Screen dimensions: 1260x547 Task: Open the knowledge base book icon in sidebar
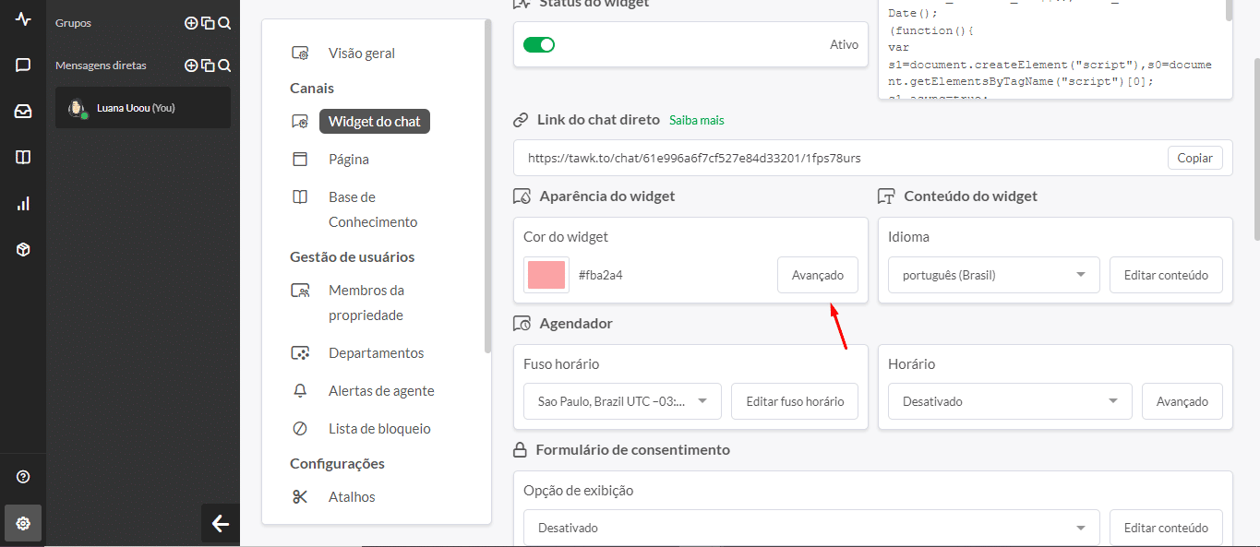[23, 158]
